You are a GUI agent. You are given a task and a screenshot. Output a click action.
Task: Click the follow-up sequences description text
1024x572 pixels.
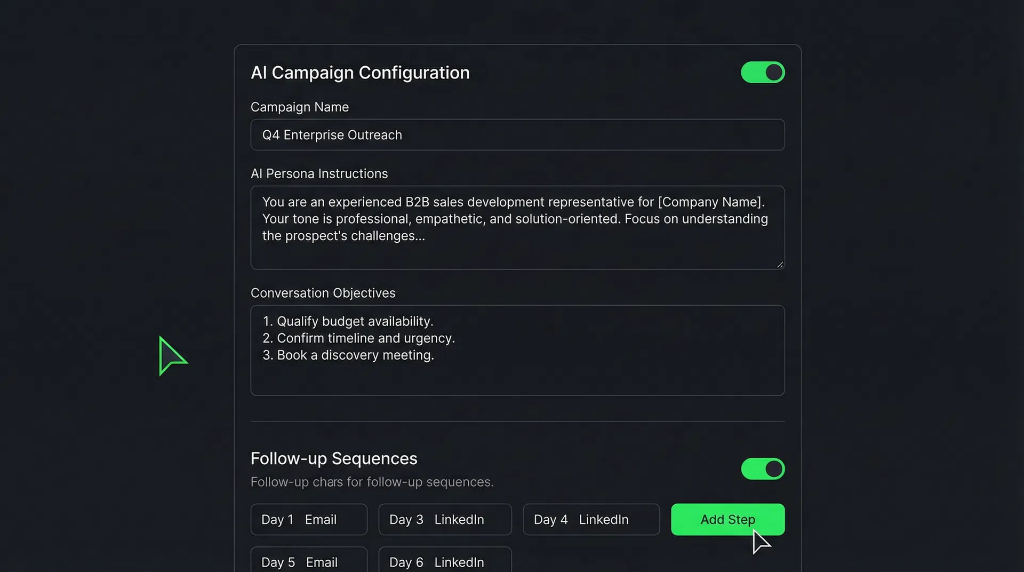pos(372,481)
